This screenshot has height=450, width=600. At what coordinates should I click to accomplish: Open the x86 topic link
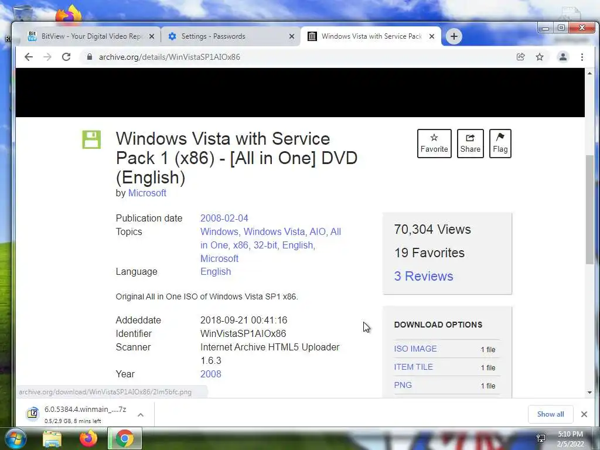pos(242,245)
